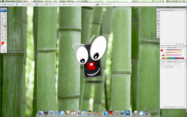
Task: Select the Type tool
Action: pyautogui.click(x=5, y=32)
